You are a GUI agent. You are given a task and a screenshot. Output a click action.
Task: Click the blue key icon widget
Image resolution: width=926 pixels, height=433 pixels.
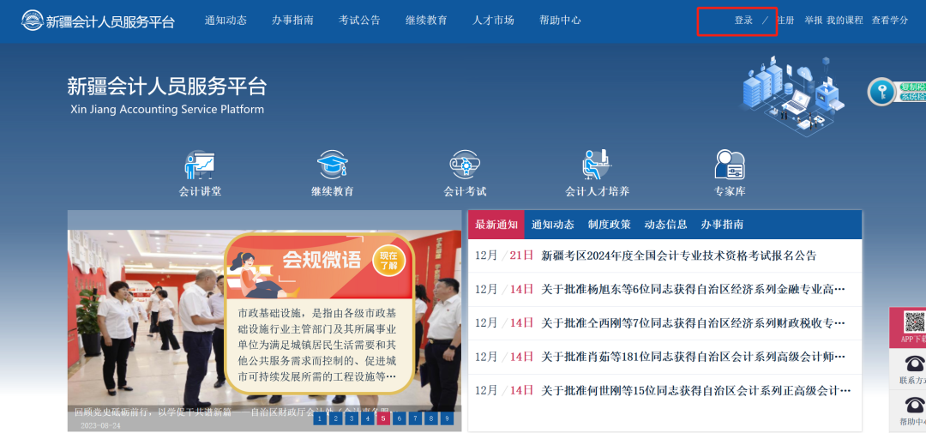881,92
